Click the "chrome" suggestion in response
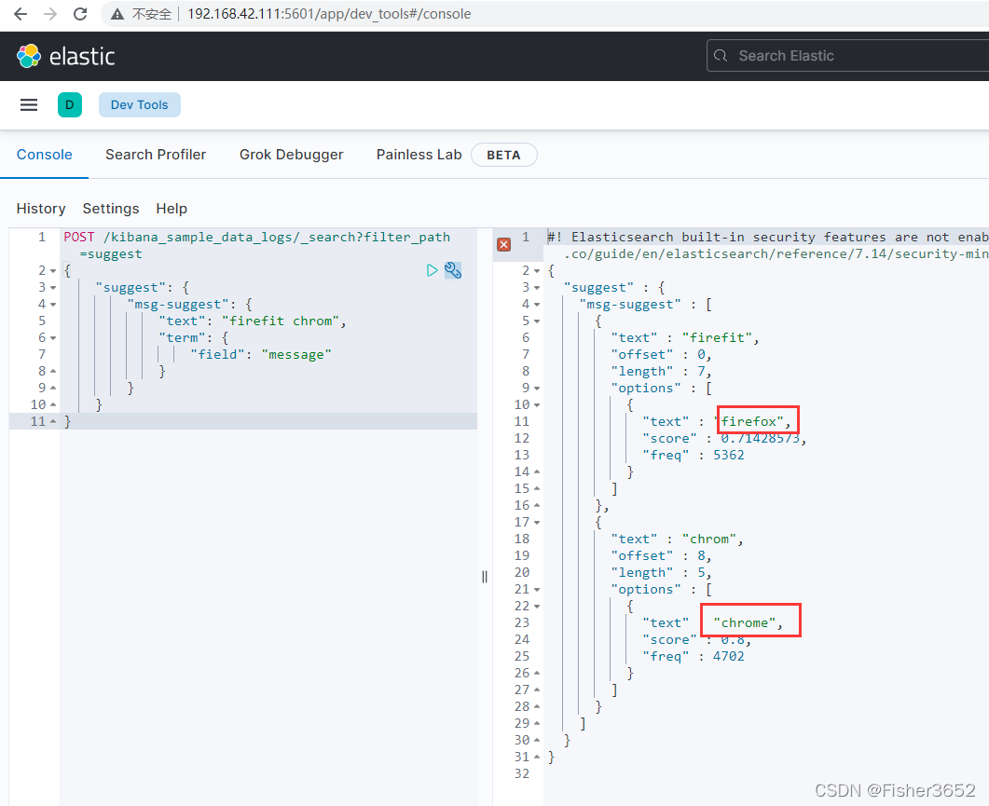 pyautogui.click(x=744, y=623)
